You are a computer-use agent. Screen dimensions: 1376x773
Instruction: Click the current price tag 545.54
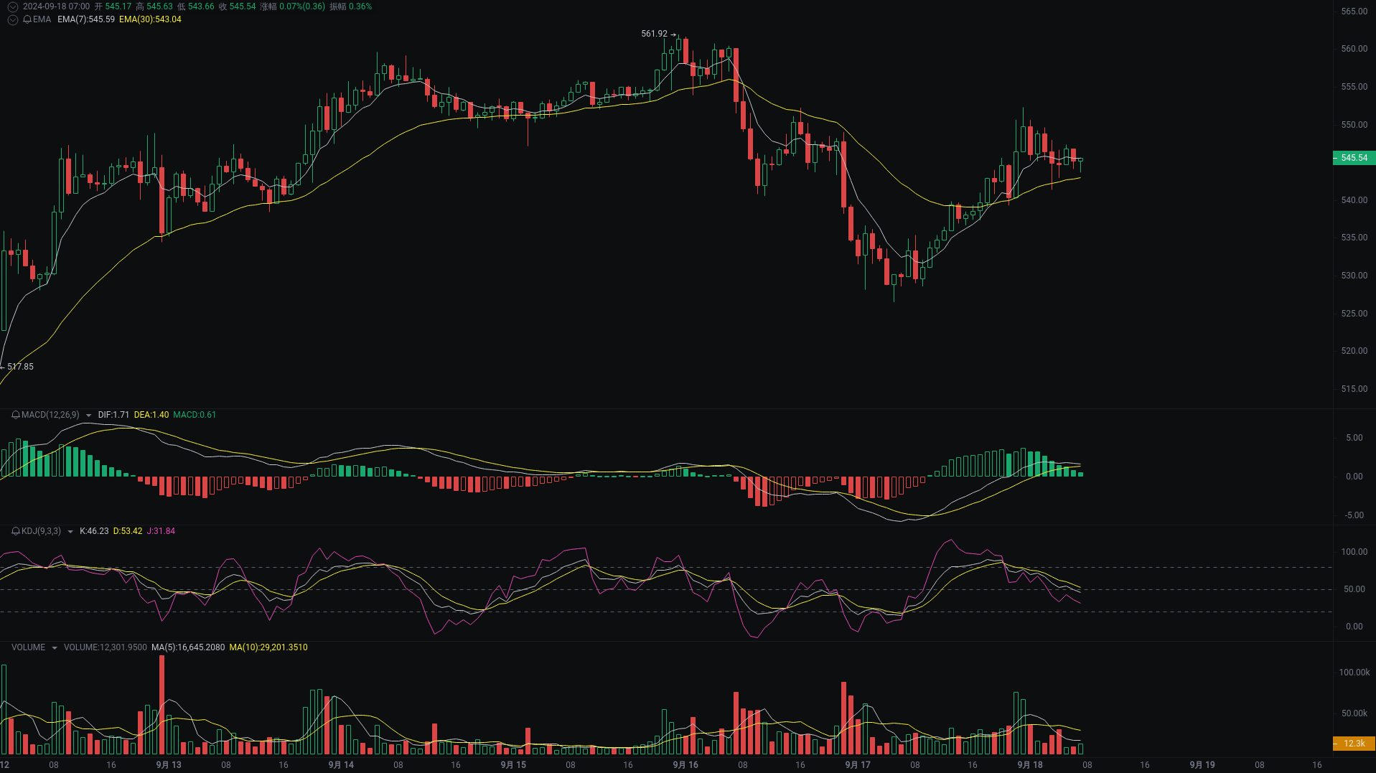[x=1354, y=158]
